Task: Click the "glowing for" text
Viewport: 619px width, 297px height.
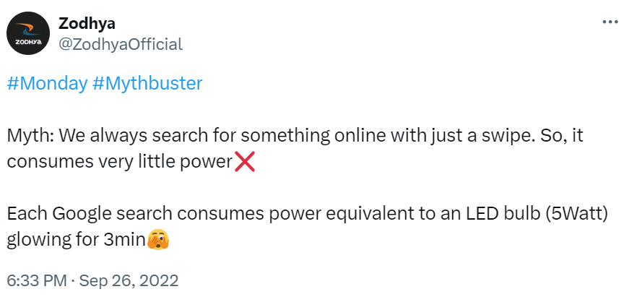Action: point(53,241)
